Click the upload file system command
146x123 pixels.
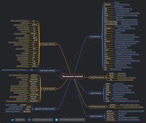(x=34, y=66)
